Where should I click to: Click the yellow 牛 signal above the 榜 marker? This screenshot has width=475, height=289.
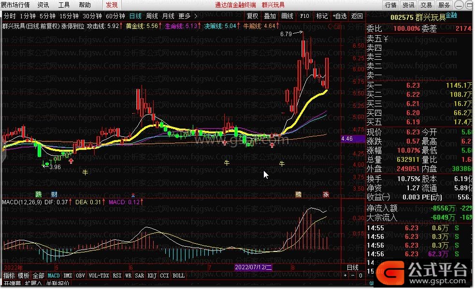pyautogui.click(x=282, y=164)
